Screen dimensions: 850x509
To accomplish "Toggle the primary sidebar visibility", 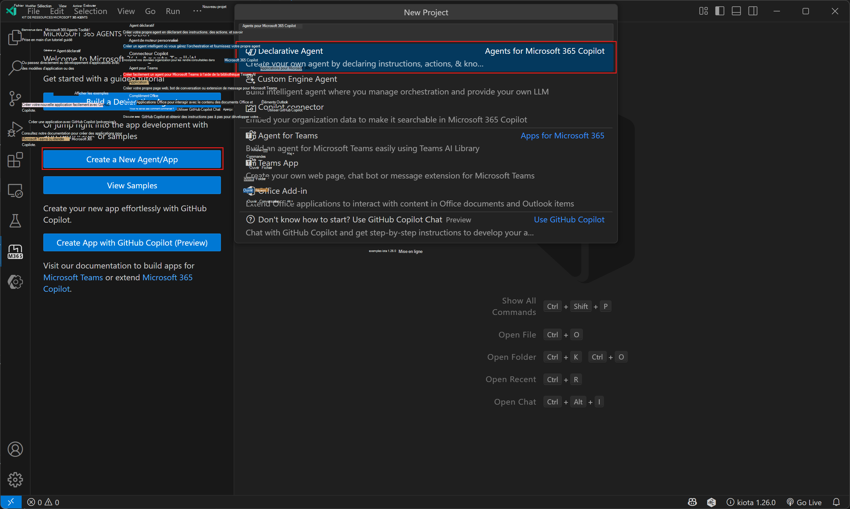I will pos(719,10).
